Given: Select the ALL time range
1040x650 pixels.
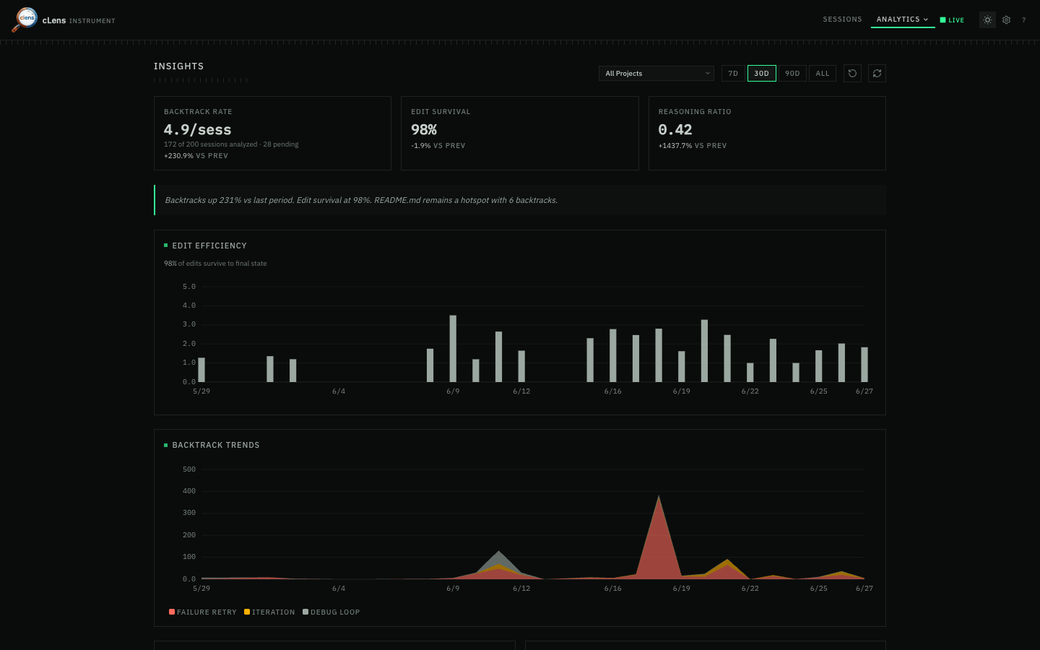Looking at the screenshot, I should 823,73.
